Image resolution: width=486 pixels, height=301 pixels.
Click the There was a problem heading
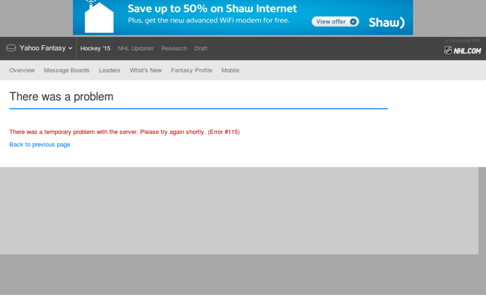[61, 97]
